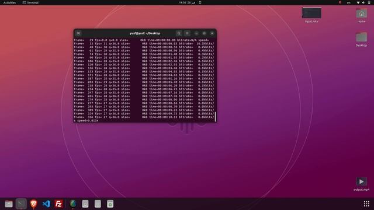Open a new tab in the terminal

pyautogui.click(x=78, y=33)
